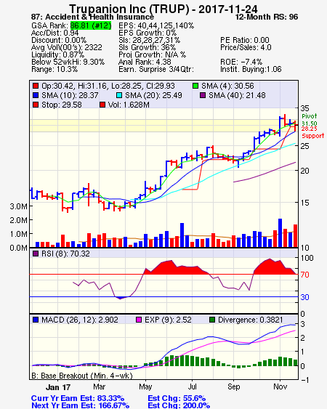The height and width of the screenshot is (409, 327).
Task: Click the EXP (9): 2.52 legend text
Action: pos(168,320)
